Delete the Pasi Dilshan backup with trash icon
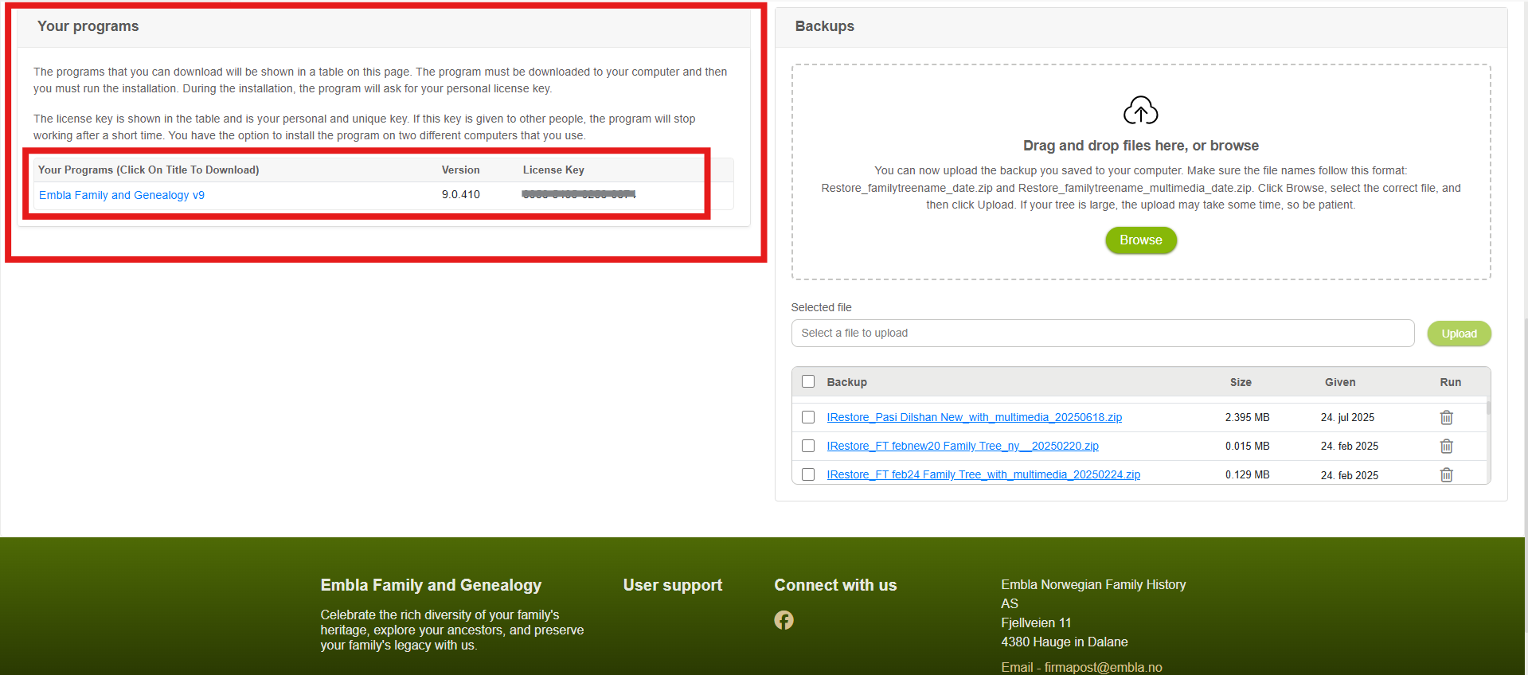 [x=1446, y=417]
